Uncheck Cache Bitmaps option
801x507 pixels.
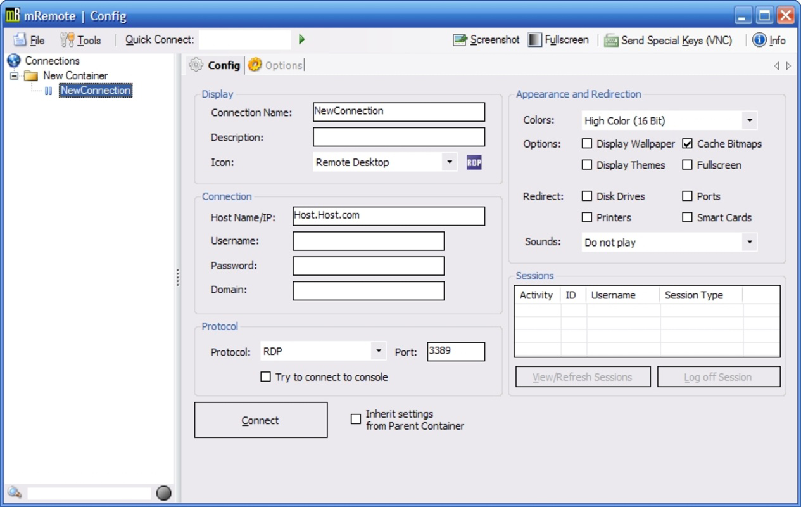687,144
